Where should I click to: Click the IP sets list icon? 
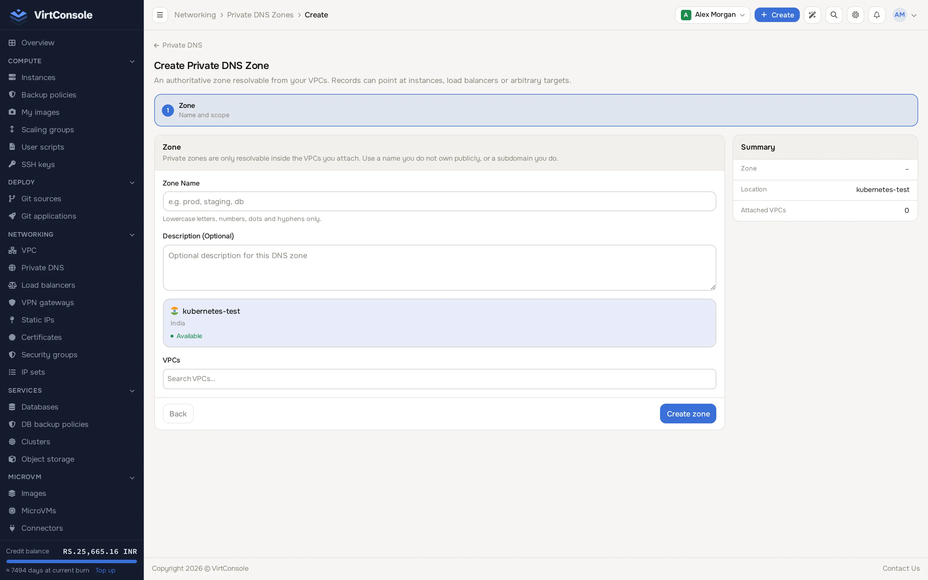12,372
